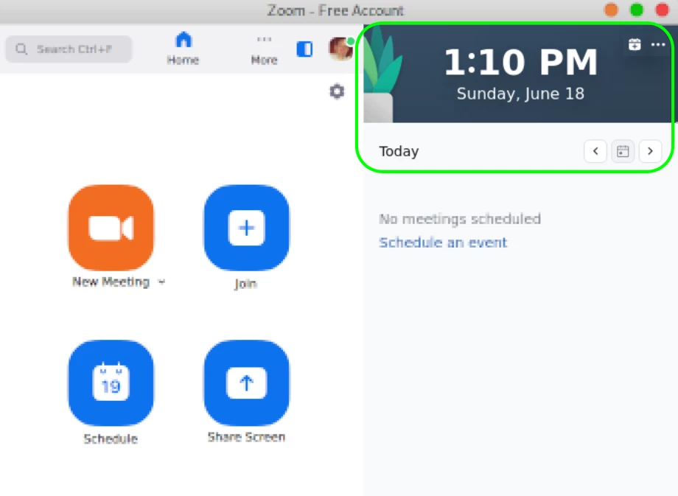Viewport: 678px width, 496px height.
Task: Open the Join meeting button
Action: point(246,228)
